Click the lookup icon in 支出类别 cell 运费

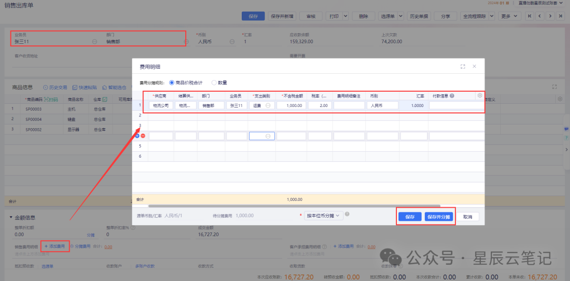[x=268, y=105]
